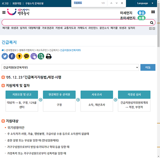The image size is (160, 158).
Task: Click the 지원대상 section heading
Action: [x=12, y=121]
